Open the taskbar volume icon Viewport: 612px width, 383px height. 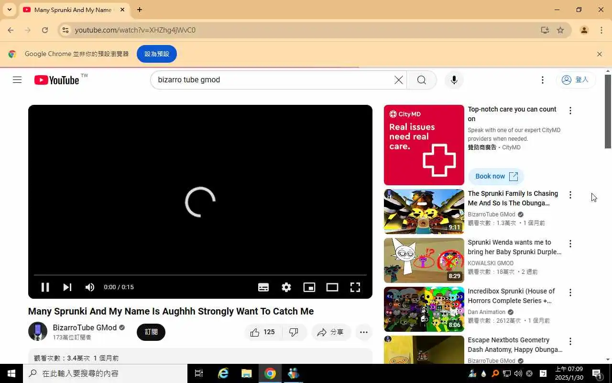(x=518, y=373)
